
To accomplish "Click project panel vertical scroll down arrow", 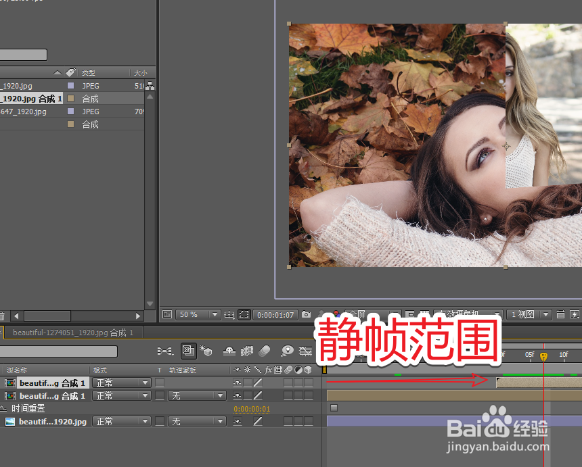I will coord(150,303).
